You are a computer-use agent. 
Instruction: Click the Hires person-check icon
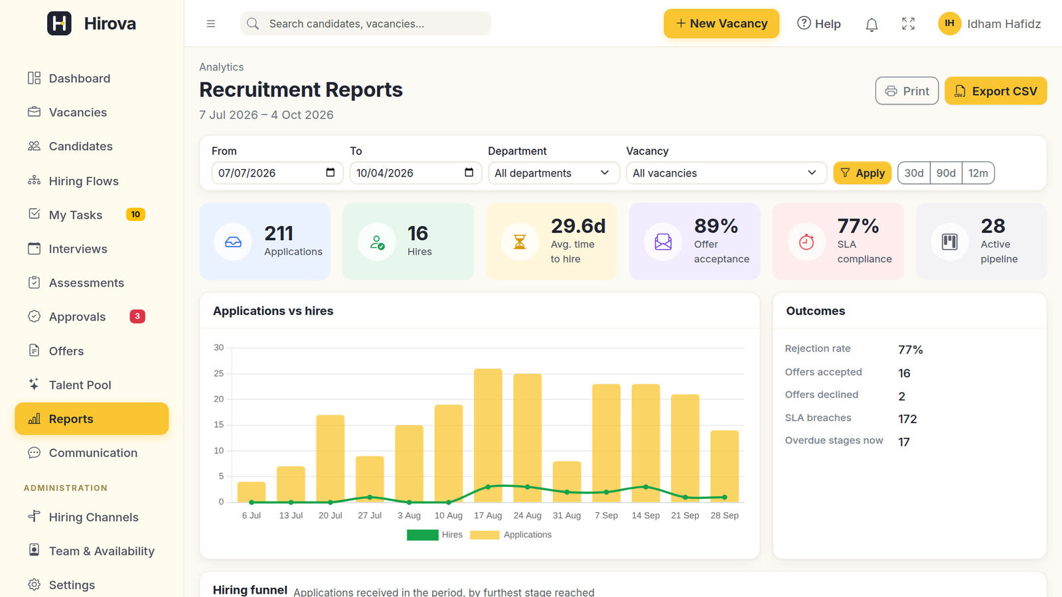point(376,241)
